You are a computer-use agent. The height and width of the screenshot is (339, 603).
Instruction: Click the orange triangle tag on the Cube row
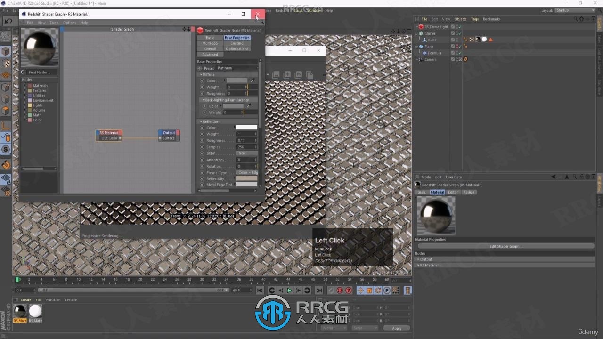coord(490,40)
